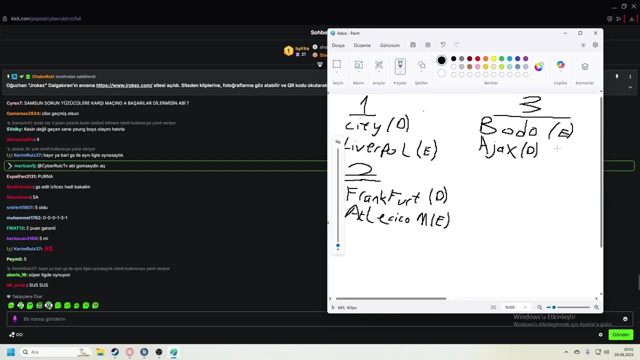Click the zoom out magnifier in Paint

539,307
